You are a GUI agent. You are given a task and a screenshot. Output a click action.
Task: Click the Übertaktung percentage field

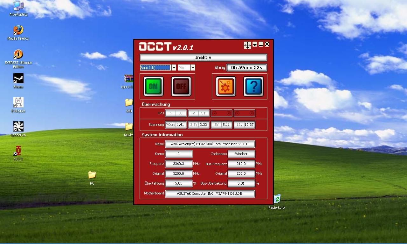179,183
